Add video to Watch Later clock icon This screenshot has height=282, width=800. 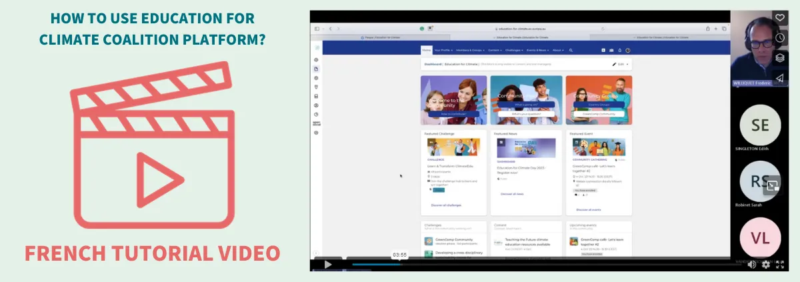(780, 38)
